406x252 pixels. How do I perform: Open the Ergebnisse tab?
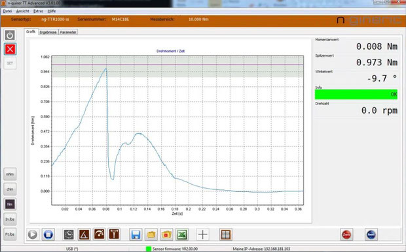tap(48, 32)
